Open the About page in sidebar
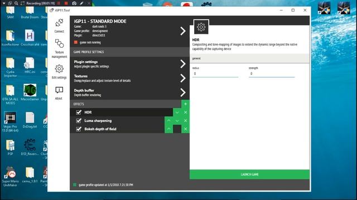Screen dimensions: 357x200 59,93
